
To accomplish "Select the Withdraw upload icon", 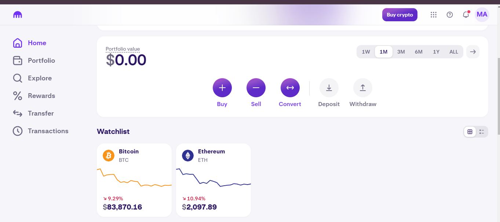I will pos(363,88).
